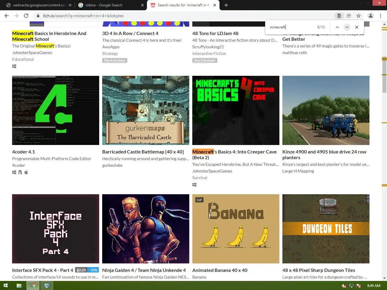Go back to the previous page
This screenshot has height=290, width=387.
(x=7, y=16)
